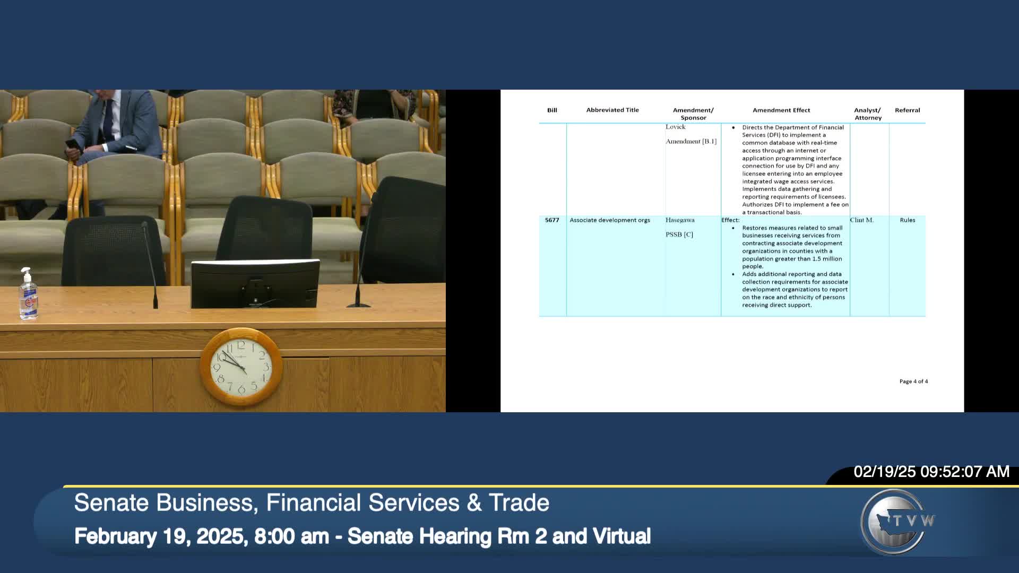
Task: Click the Referral column header
Action: click(907, 110)
